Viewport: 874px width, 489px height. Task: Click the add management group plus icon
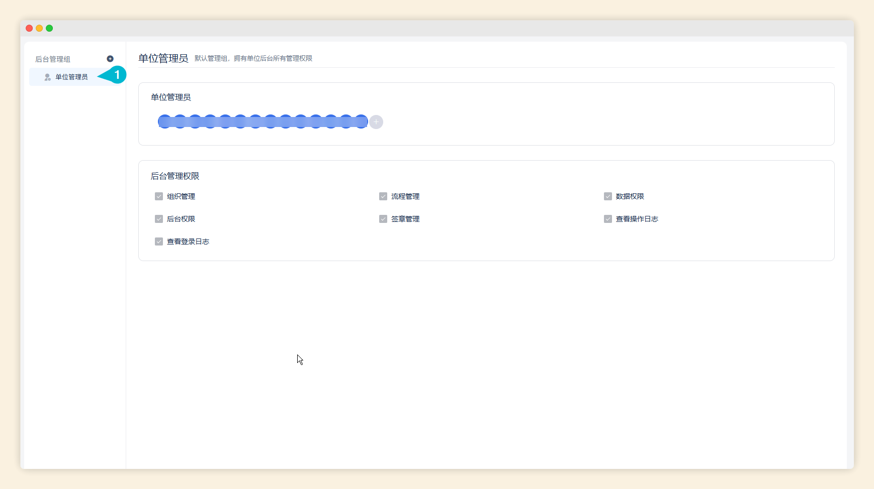tap(110, 59)
